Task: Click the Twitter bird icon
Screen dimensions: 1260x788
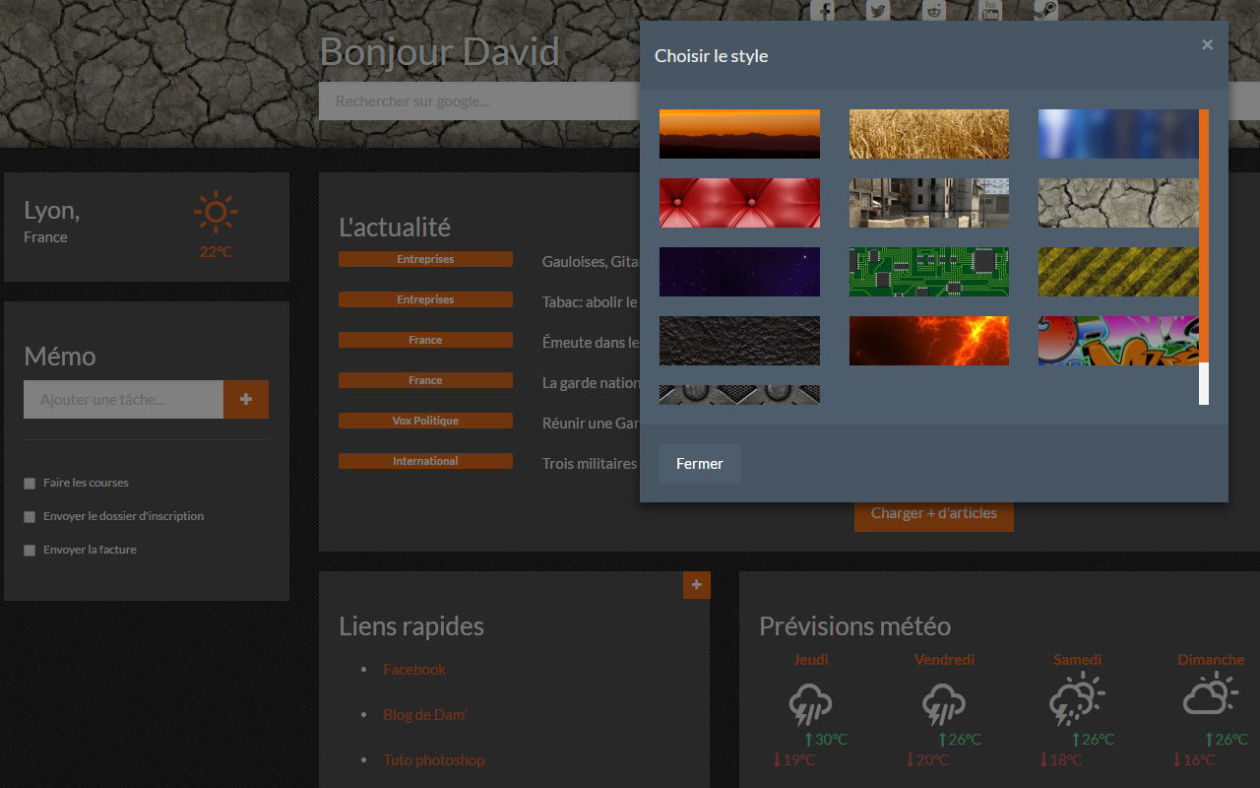Action: [878, 10]
